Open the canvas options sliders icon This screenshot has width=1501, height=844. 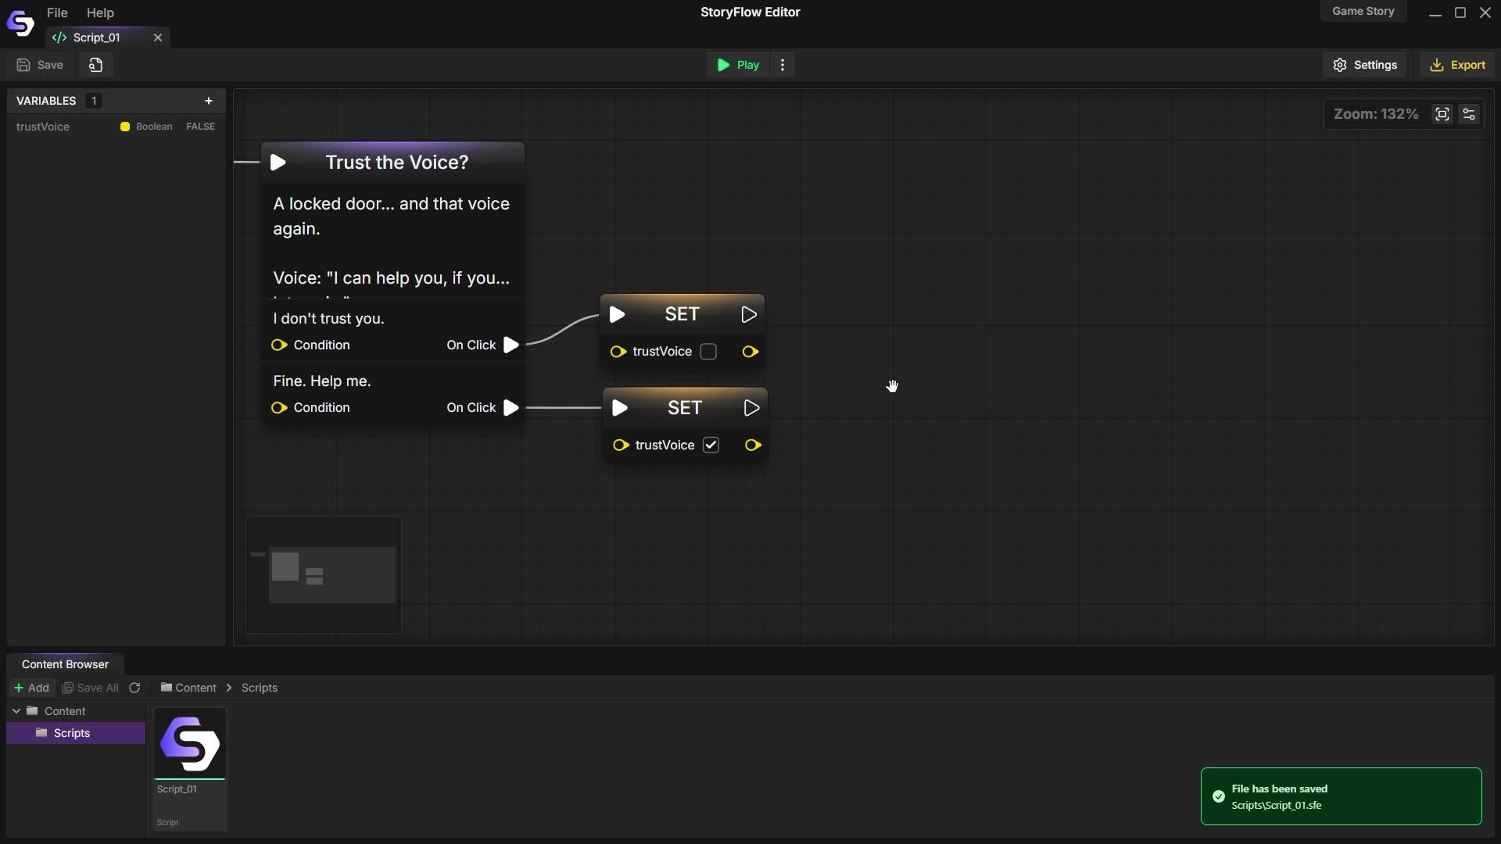[1469, 114]
